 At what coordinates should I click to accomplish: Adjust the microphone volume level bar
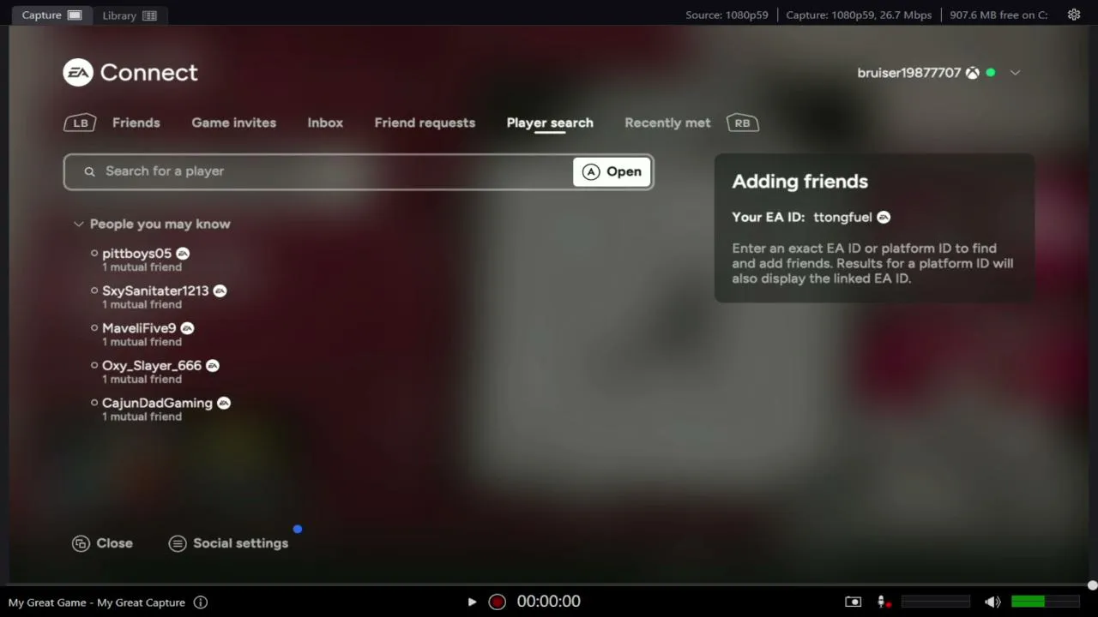pyautogui.click(x=935, y=602)
